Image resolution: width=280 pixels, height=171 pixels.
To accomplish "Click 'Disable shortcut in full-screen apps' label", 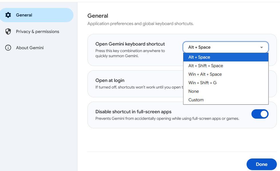I will 133,112.
